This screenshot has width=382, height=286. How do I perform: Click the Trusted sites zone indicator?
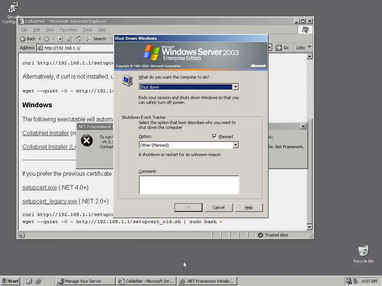(273, 235)
